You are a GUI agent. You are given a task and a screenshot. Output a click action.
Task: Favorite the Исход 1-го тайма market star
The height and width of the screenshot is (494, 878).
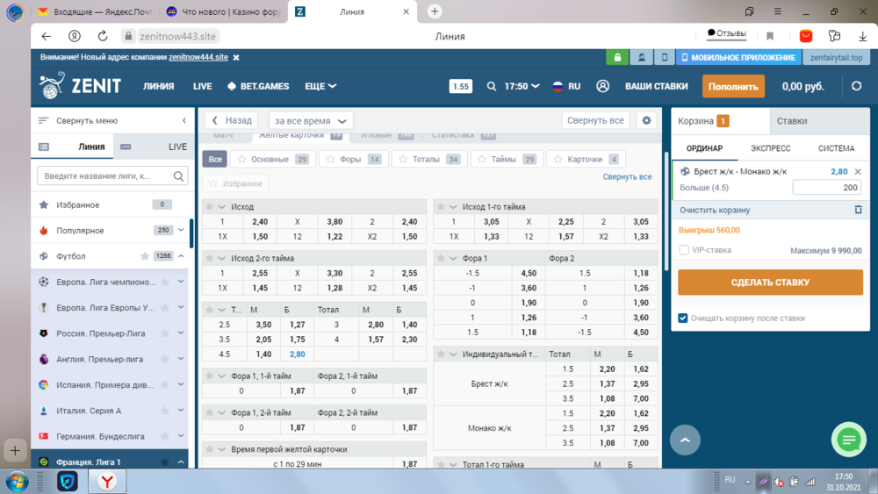tap(441, 207)
